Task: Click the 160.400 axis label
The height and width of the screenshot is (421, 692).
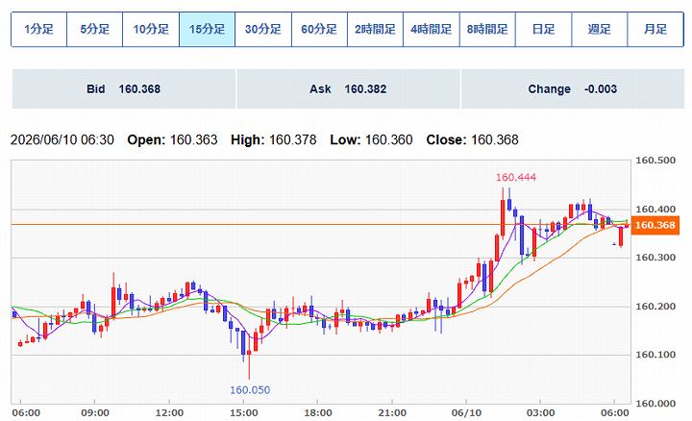Action: (x=655, y=210)
